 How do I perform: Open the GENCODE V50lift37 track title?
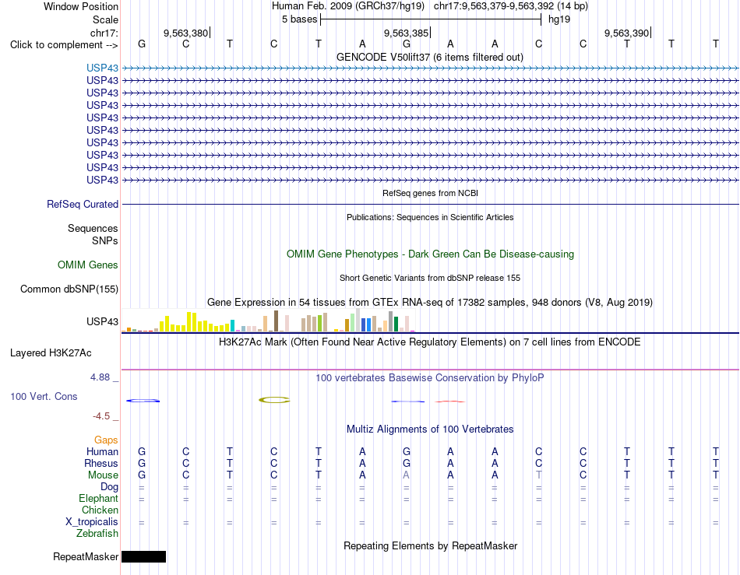pyautogui.click(x=429, y=57)
